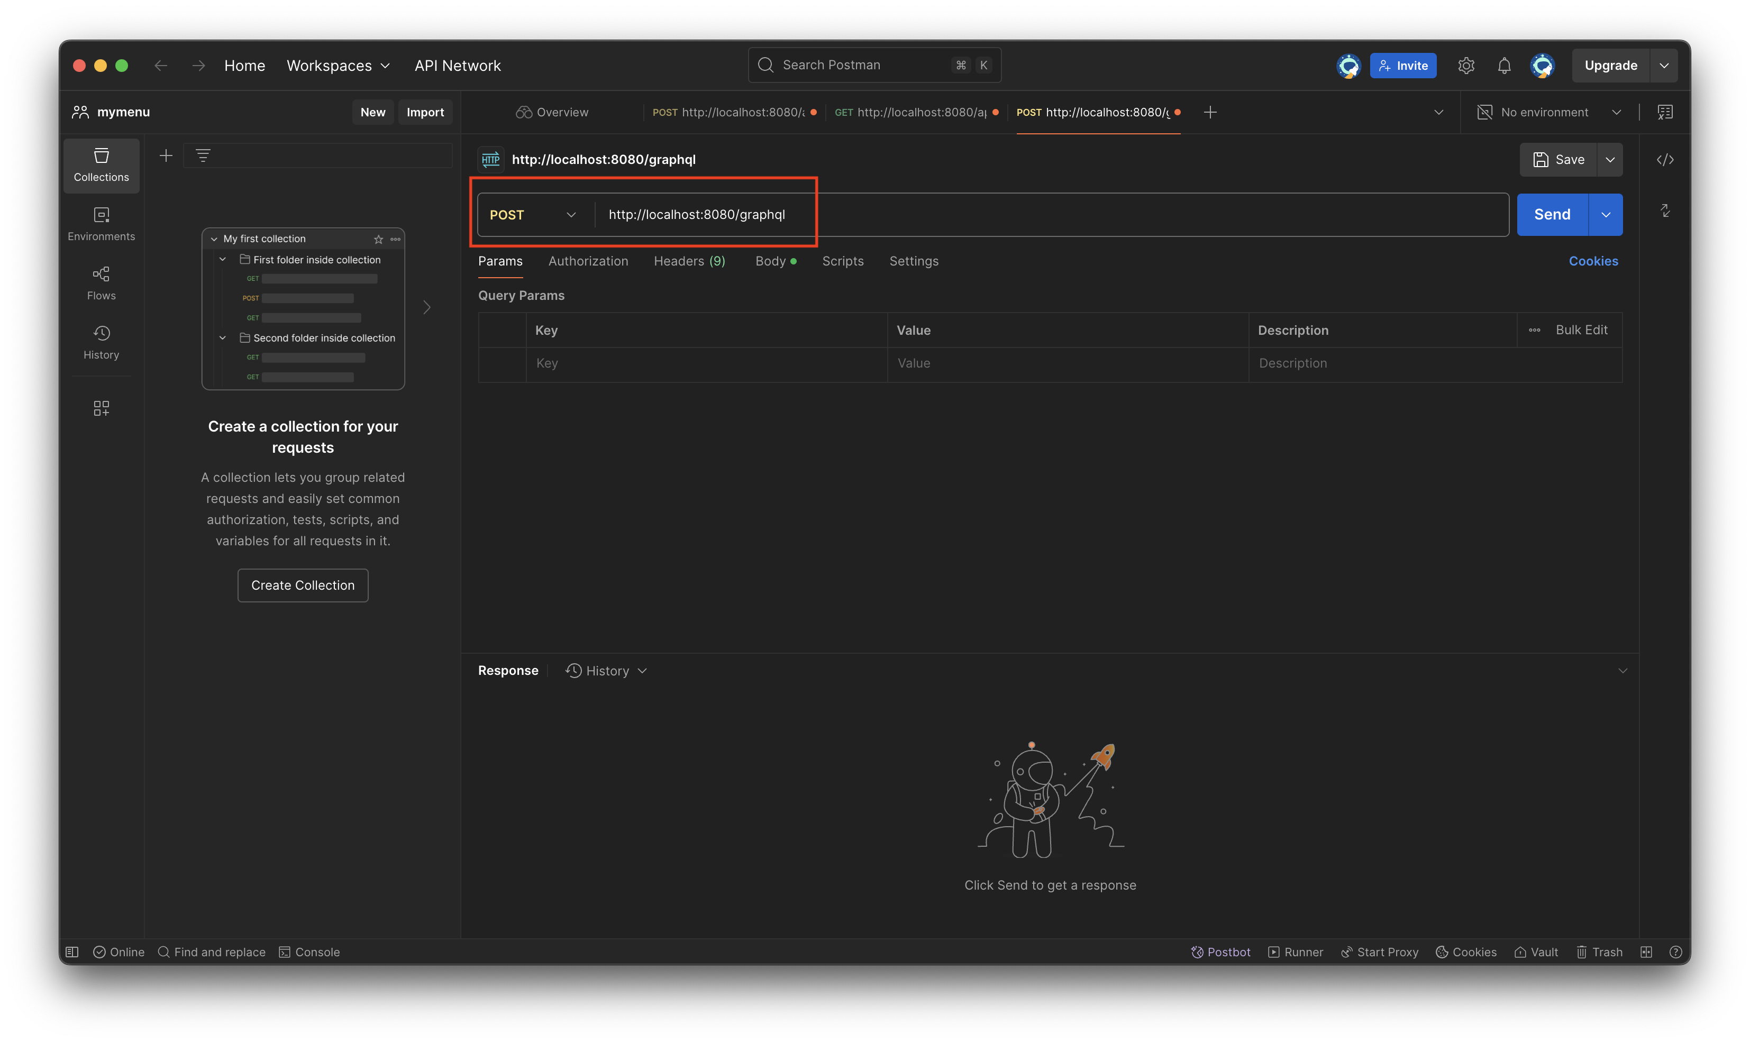Open the notifications bell

1503,66
